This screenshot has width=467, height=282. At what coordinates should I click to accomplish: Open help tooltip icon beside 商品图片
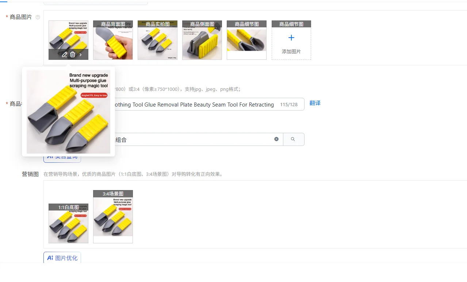pos(38,17)
